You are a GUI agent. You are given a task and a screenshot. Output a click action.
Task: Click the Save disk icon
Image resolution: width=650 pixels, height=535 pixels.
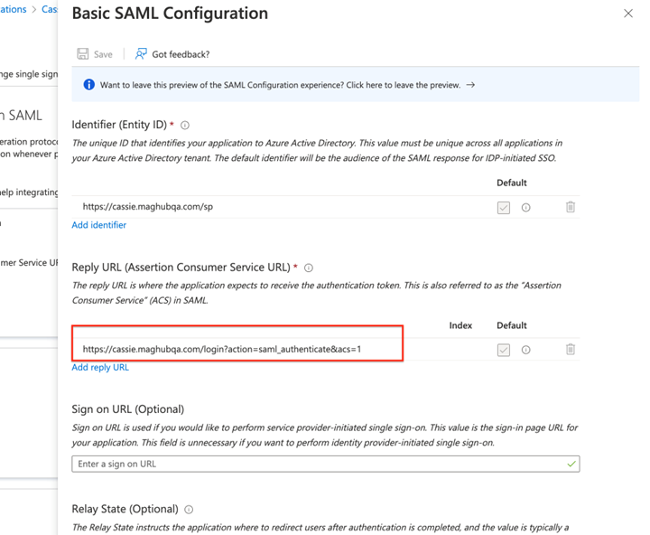(83, 54)
